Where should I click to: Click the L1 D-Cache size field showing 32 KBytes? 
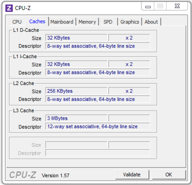click(x=76, y=38)
